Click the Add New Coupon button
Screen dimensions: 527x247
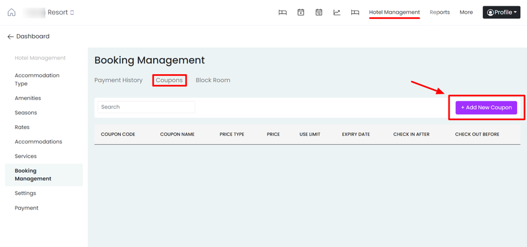(x=486, y=107)
